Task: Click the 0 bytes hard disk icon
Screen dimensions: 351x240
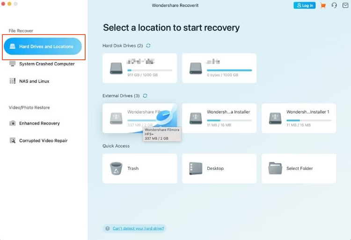Action: click(x=196, y=68)
